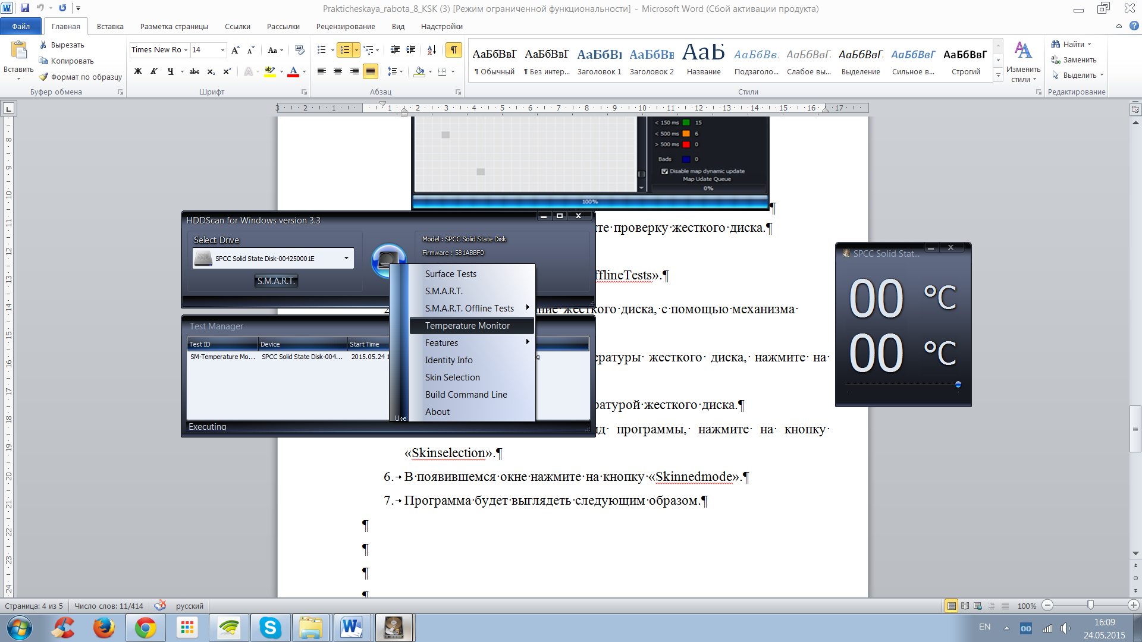Select Temperature Monitor menu entry
The image size is (1142, 642).
click(x=472, y=326)
